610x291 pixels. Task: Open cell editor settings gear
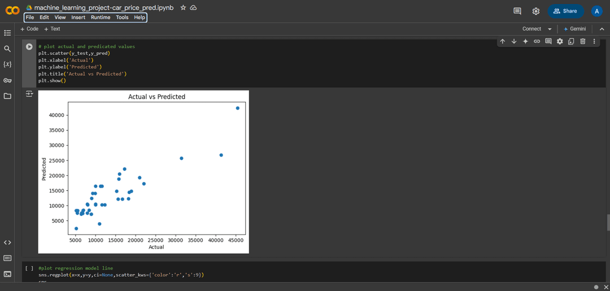(x=560, y=41)
